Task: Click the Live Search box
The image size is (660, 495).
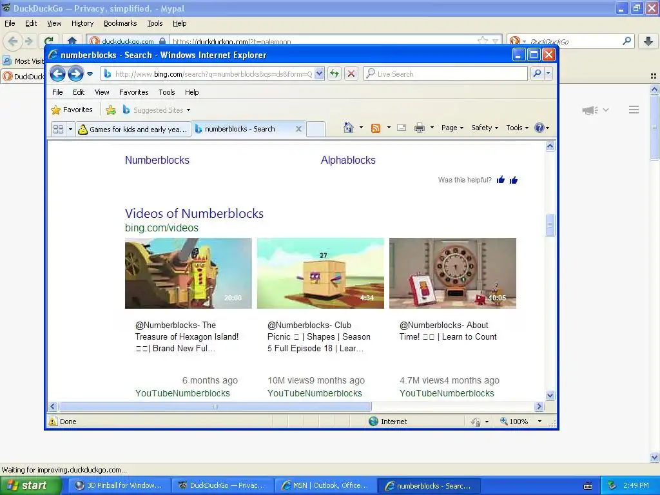Action: point(445,74)
